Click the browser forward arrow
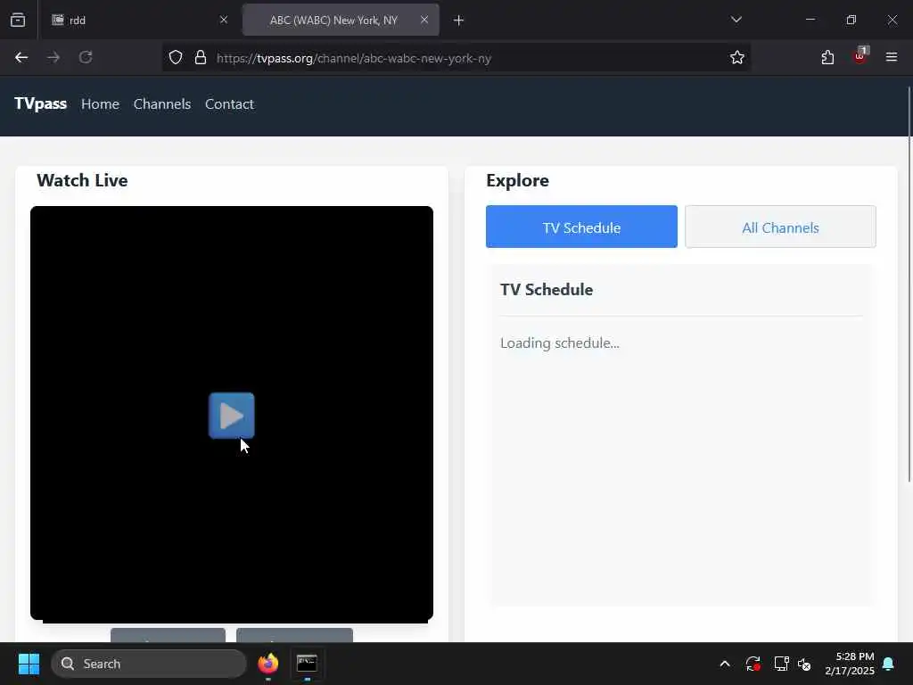 [x=53, y=57]
